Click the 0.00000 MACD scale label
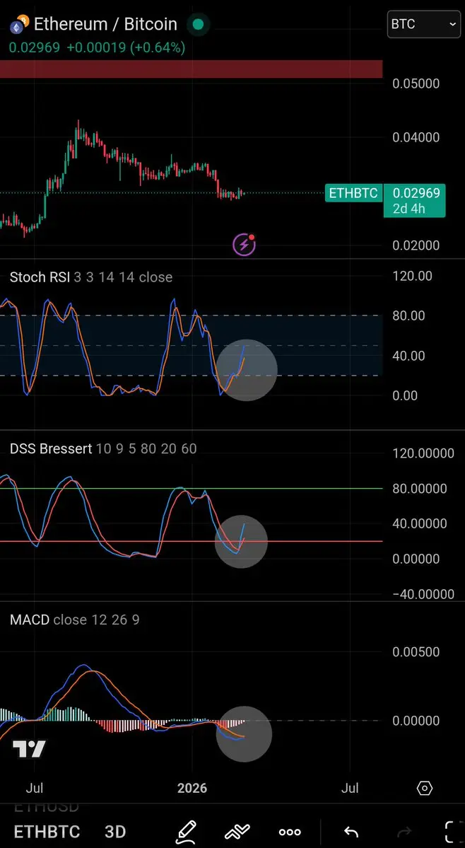The image size is (465, 848). point(416,721)
